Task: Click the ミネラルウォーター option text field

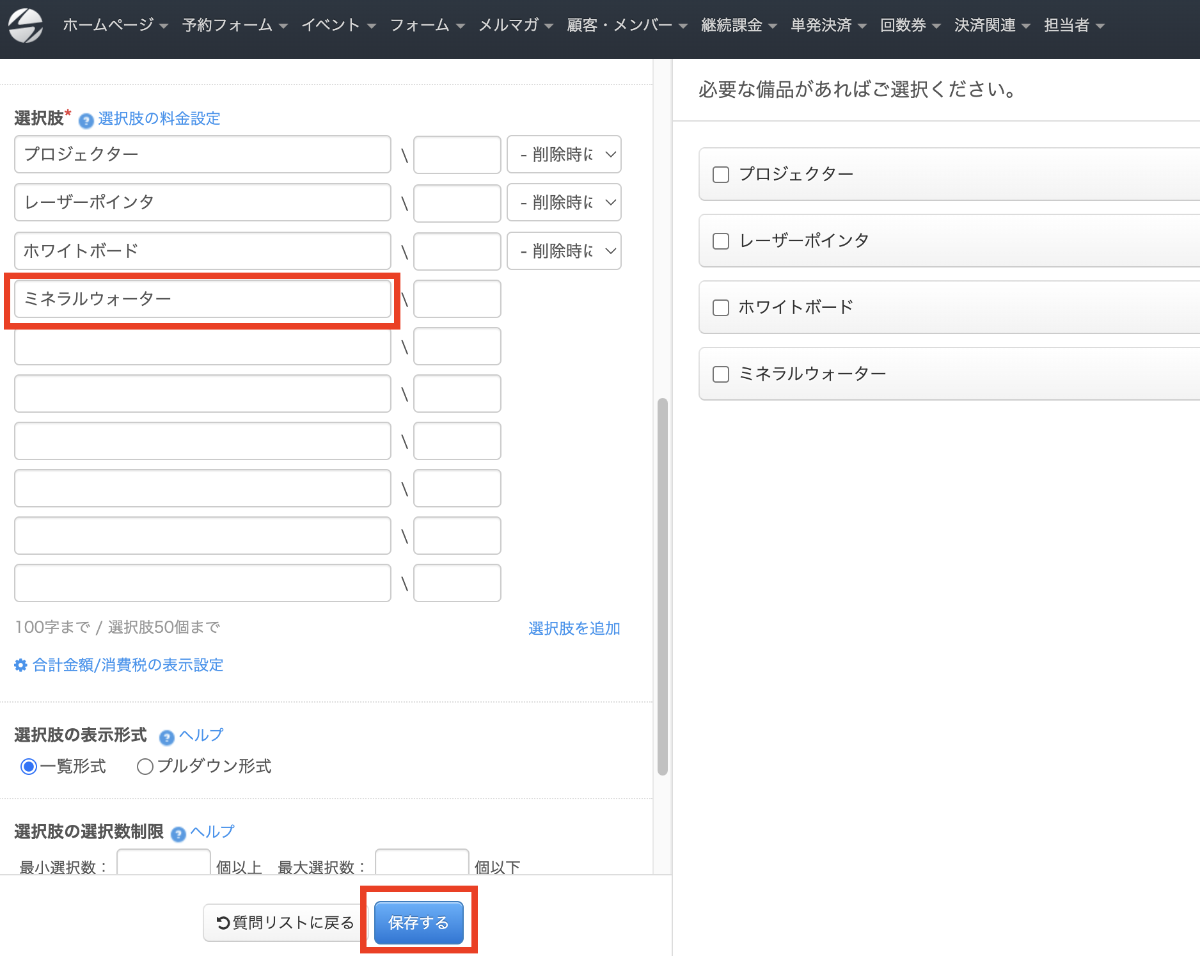Action: point(203,299)
